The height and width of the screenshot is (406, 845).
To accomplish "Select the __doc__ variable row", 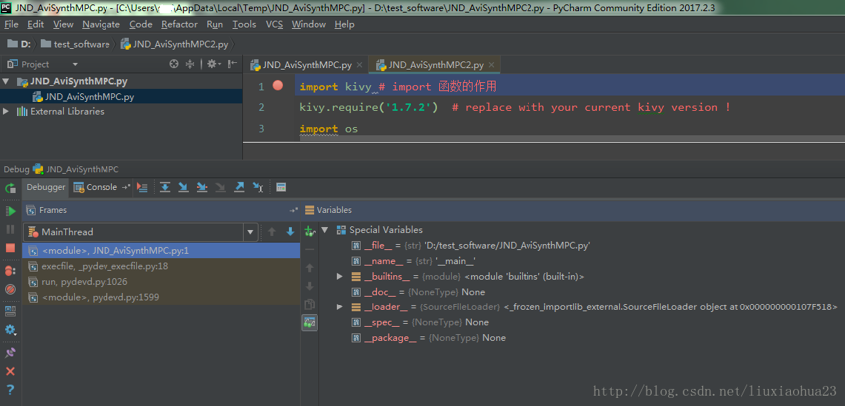I will coord(418,292).
